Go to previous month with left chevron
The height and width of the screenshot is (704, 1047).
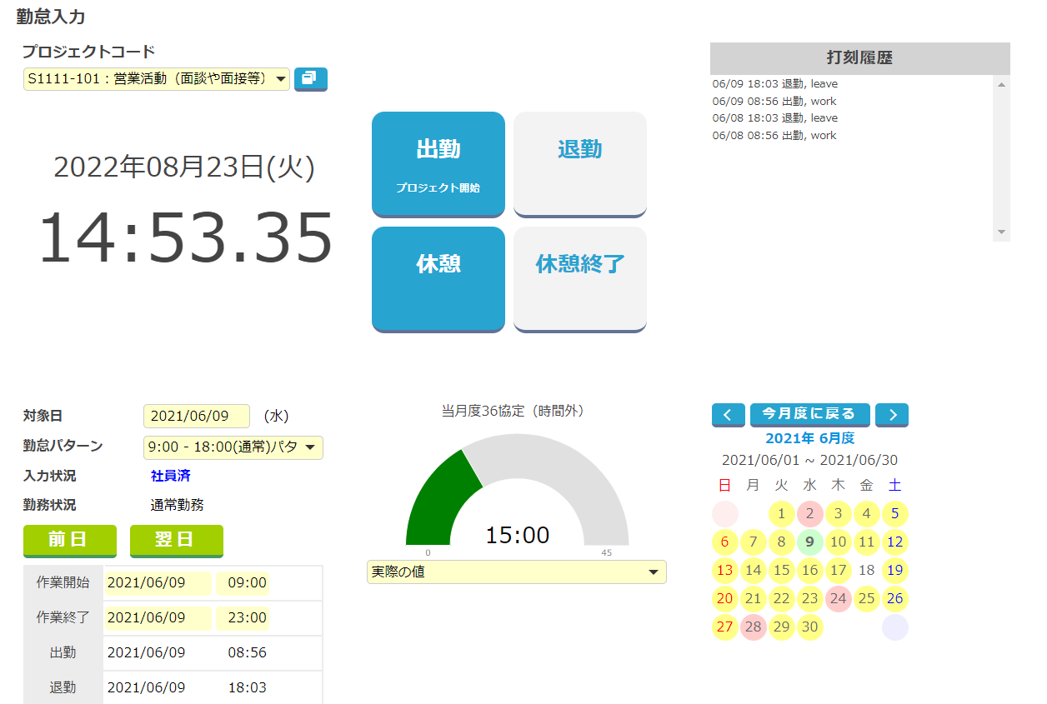tap(728, 414)
